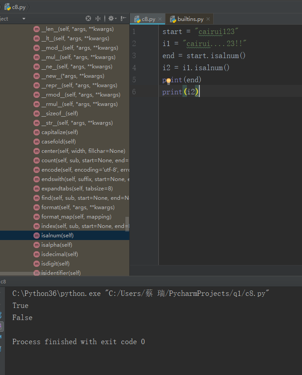This screenshot has height=375, width=302.
Task: Click the c8.py breadcrumb in navigation bar
Action: [15, 7]
